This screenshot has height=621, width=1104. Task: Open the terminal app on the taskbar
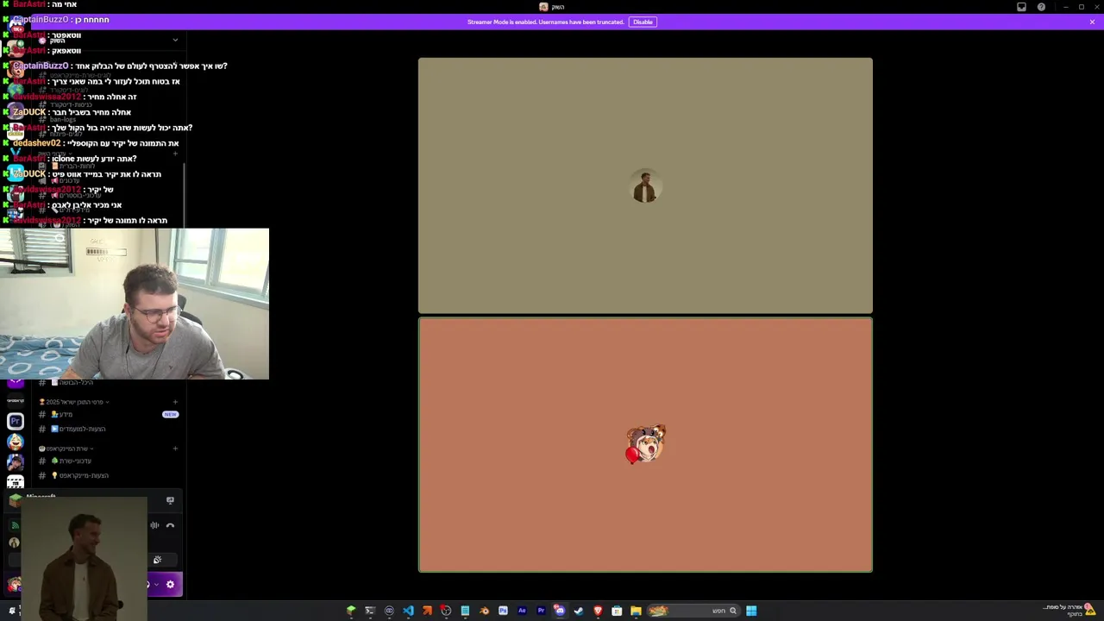(x=370, y=611)
